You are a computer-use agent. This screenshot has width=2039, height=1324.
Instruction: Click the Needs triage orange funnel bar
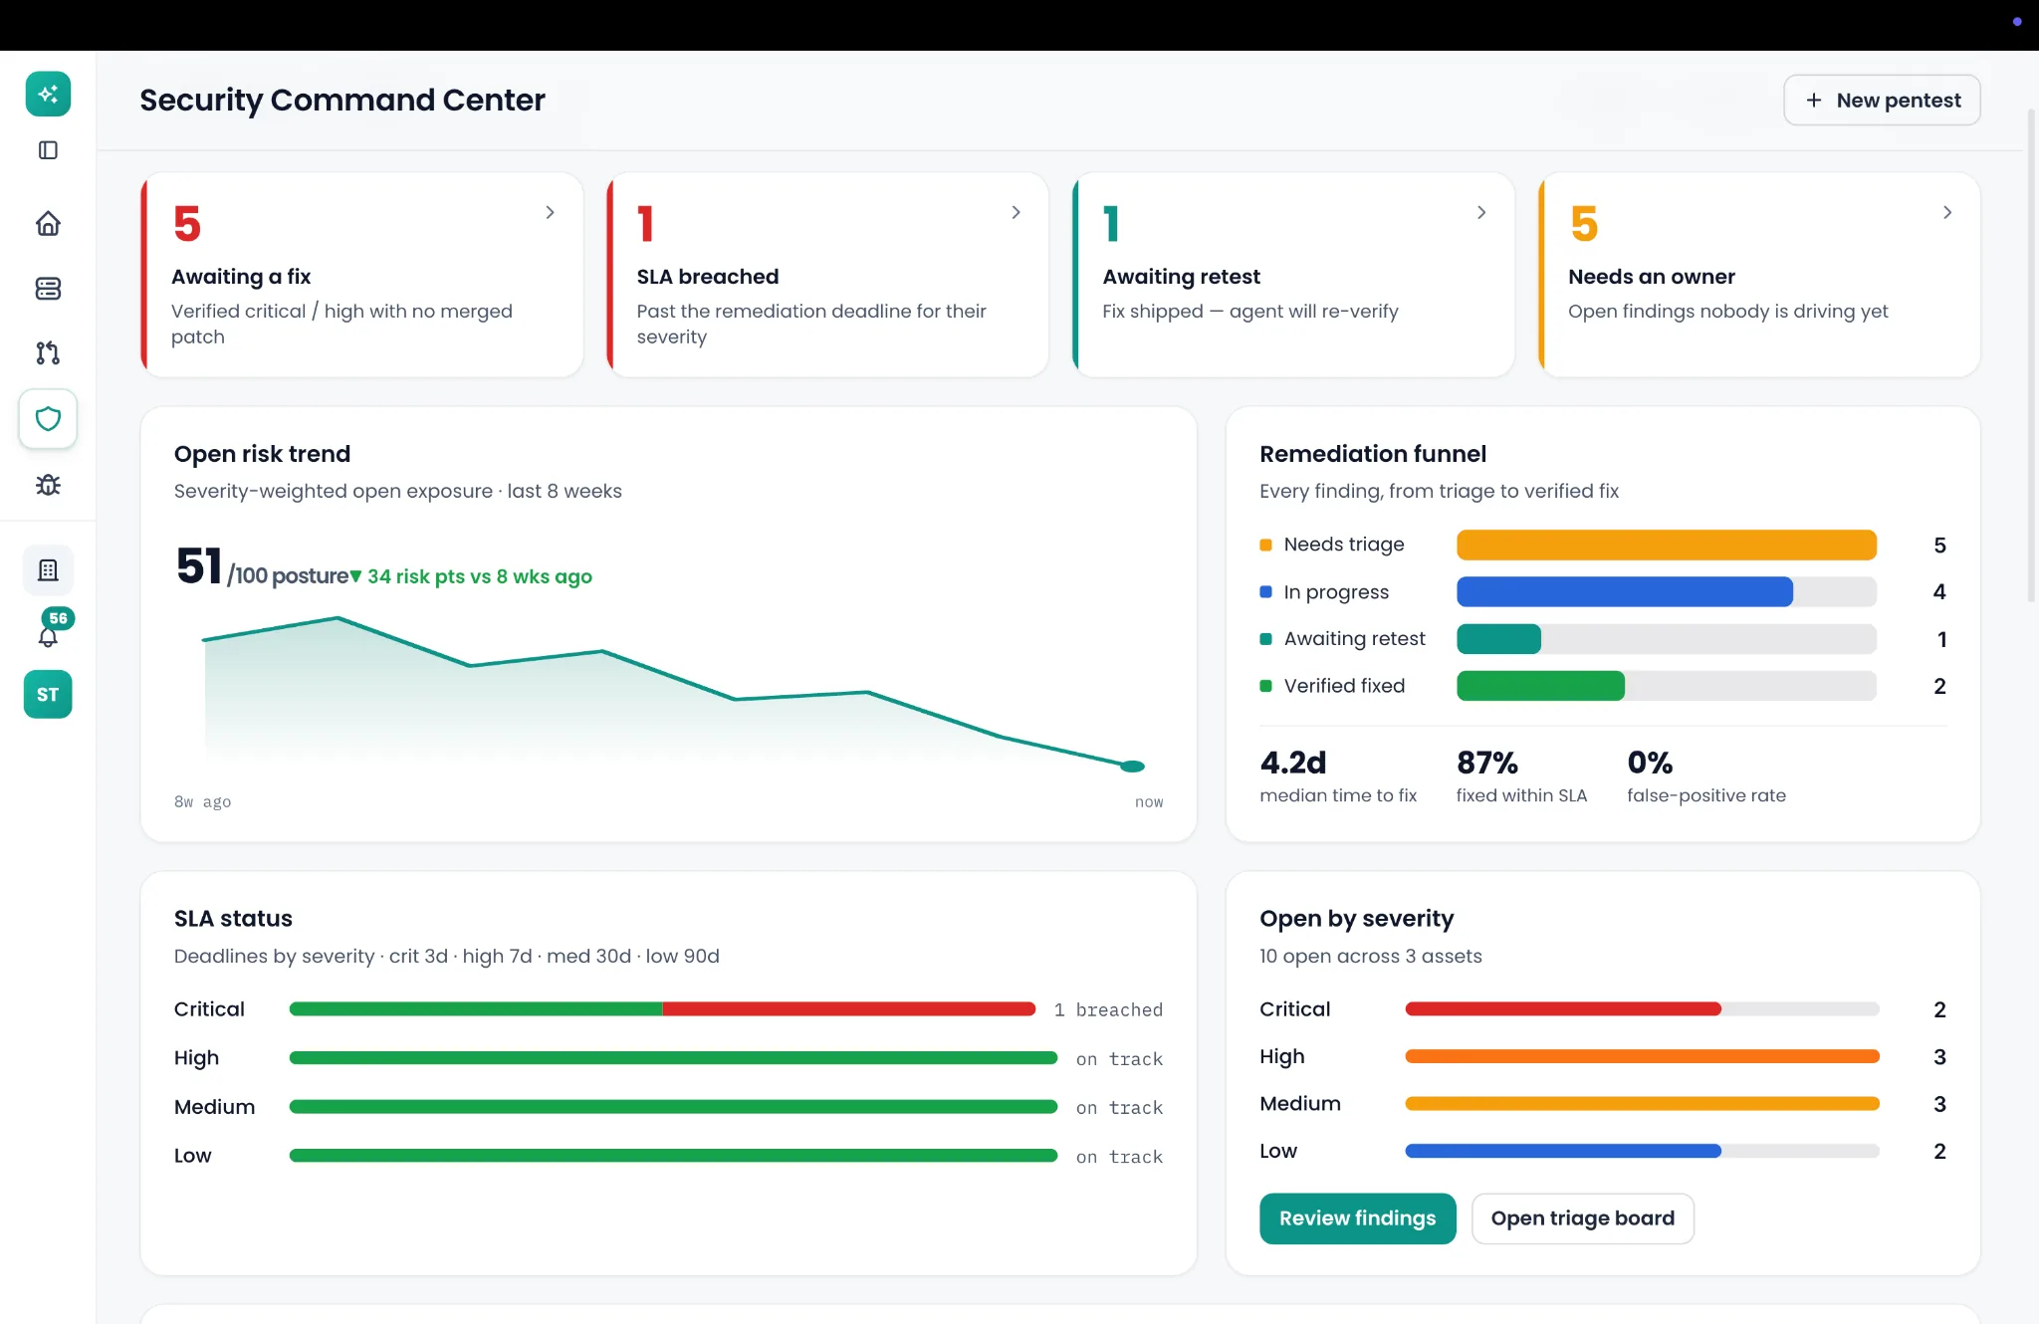click(x=1666, y=546)
